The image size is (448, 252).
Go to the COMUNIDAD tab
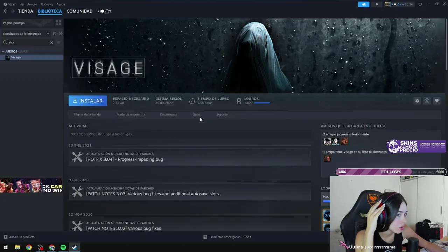(79, 11)
